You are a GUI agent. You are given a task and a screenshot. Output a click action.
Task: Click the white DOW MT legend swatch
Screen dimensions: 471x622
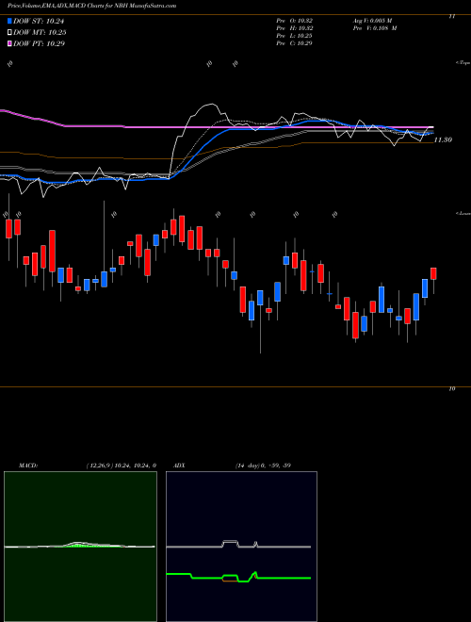point(10,33)
